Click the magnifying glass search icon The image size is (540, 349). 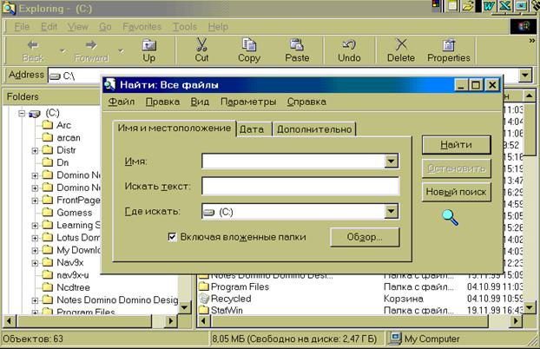tap(451, 216)
